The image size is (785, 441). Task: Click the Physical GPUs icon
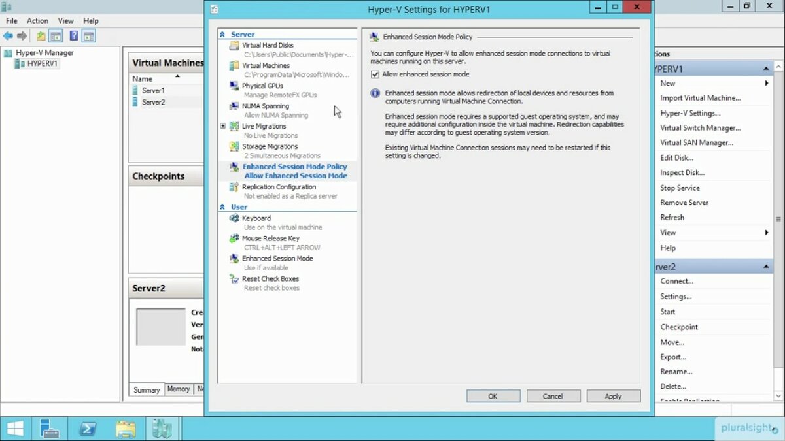pyautogui.click(x=235, y=86)
